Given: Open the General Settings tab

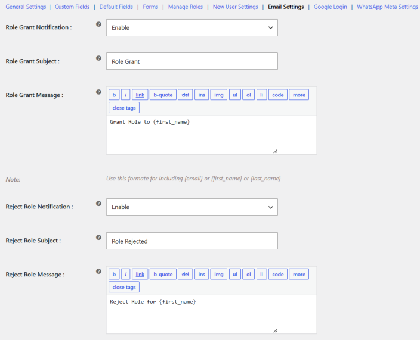Looking at the screenshot, I should point(26,7).
